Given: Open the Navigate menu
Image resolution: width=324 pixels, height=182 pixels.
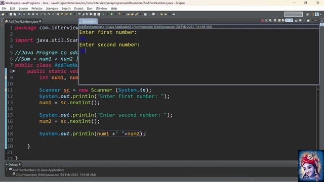Looking at the screenshot, I should (x=52, y=9).
